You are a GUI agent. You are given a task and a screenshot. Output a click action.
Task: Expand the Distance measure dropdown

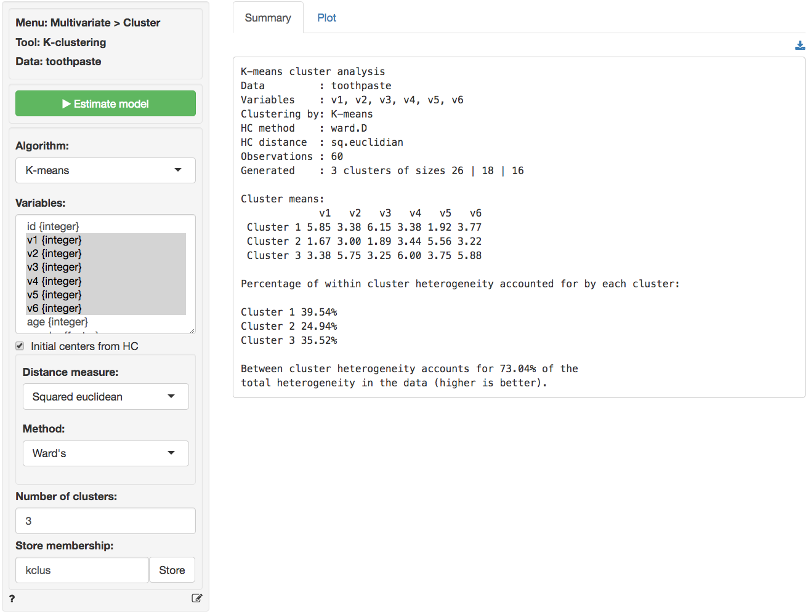(x=105, y=397)
